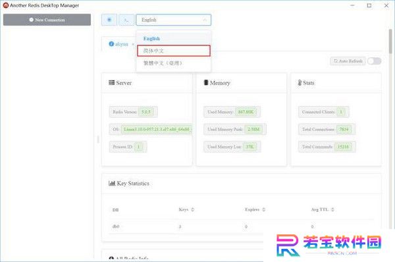Click the Connected Clients tag
This screenshot has width=395, height=262.
[x=324, y=112]
